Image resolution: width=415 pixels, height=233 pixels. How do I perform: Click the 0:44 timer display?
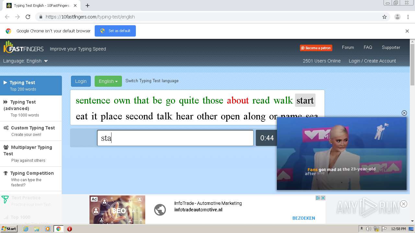267,138
